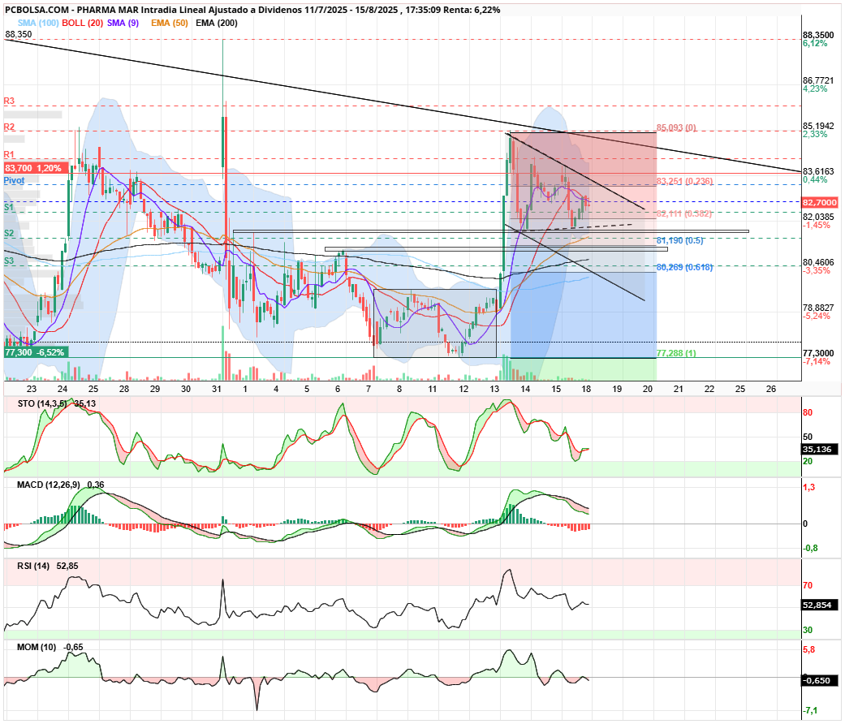Click the green 77,300 -6,52% price tag

pos(36,352)
